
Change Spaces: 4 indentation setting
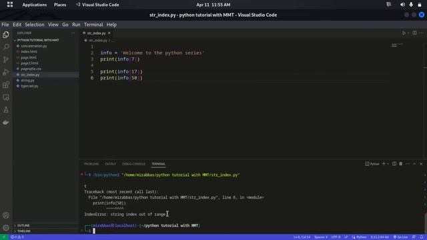point(321,237)
